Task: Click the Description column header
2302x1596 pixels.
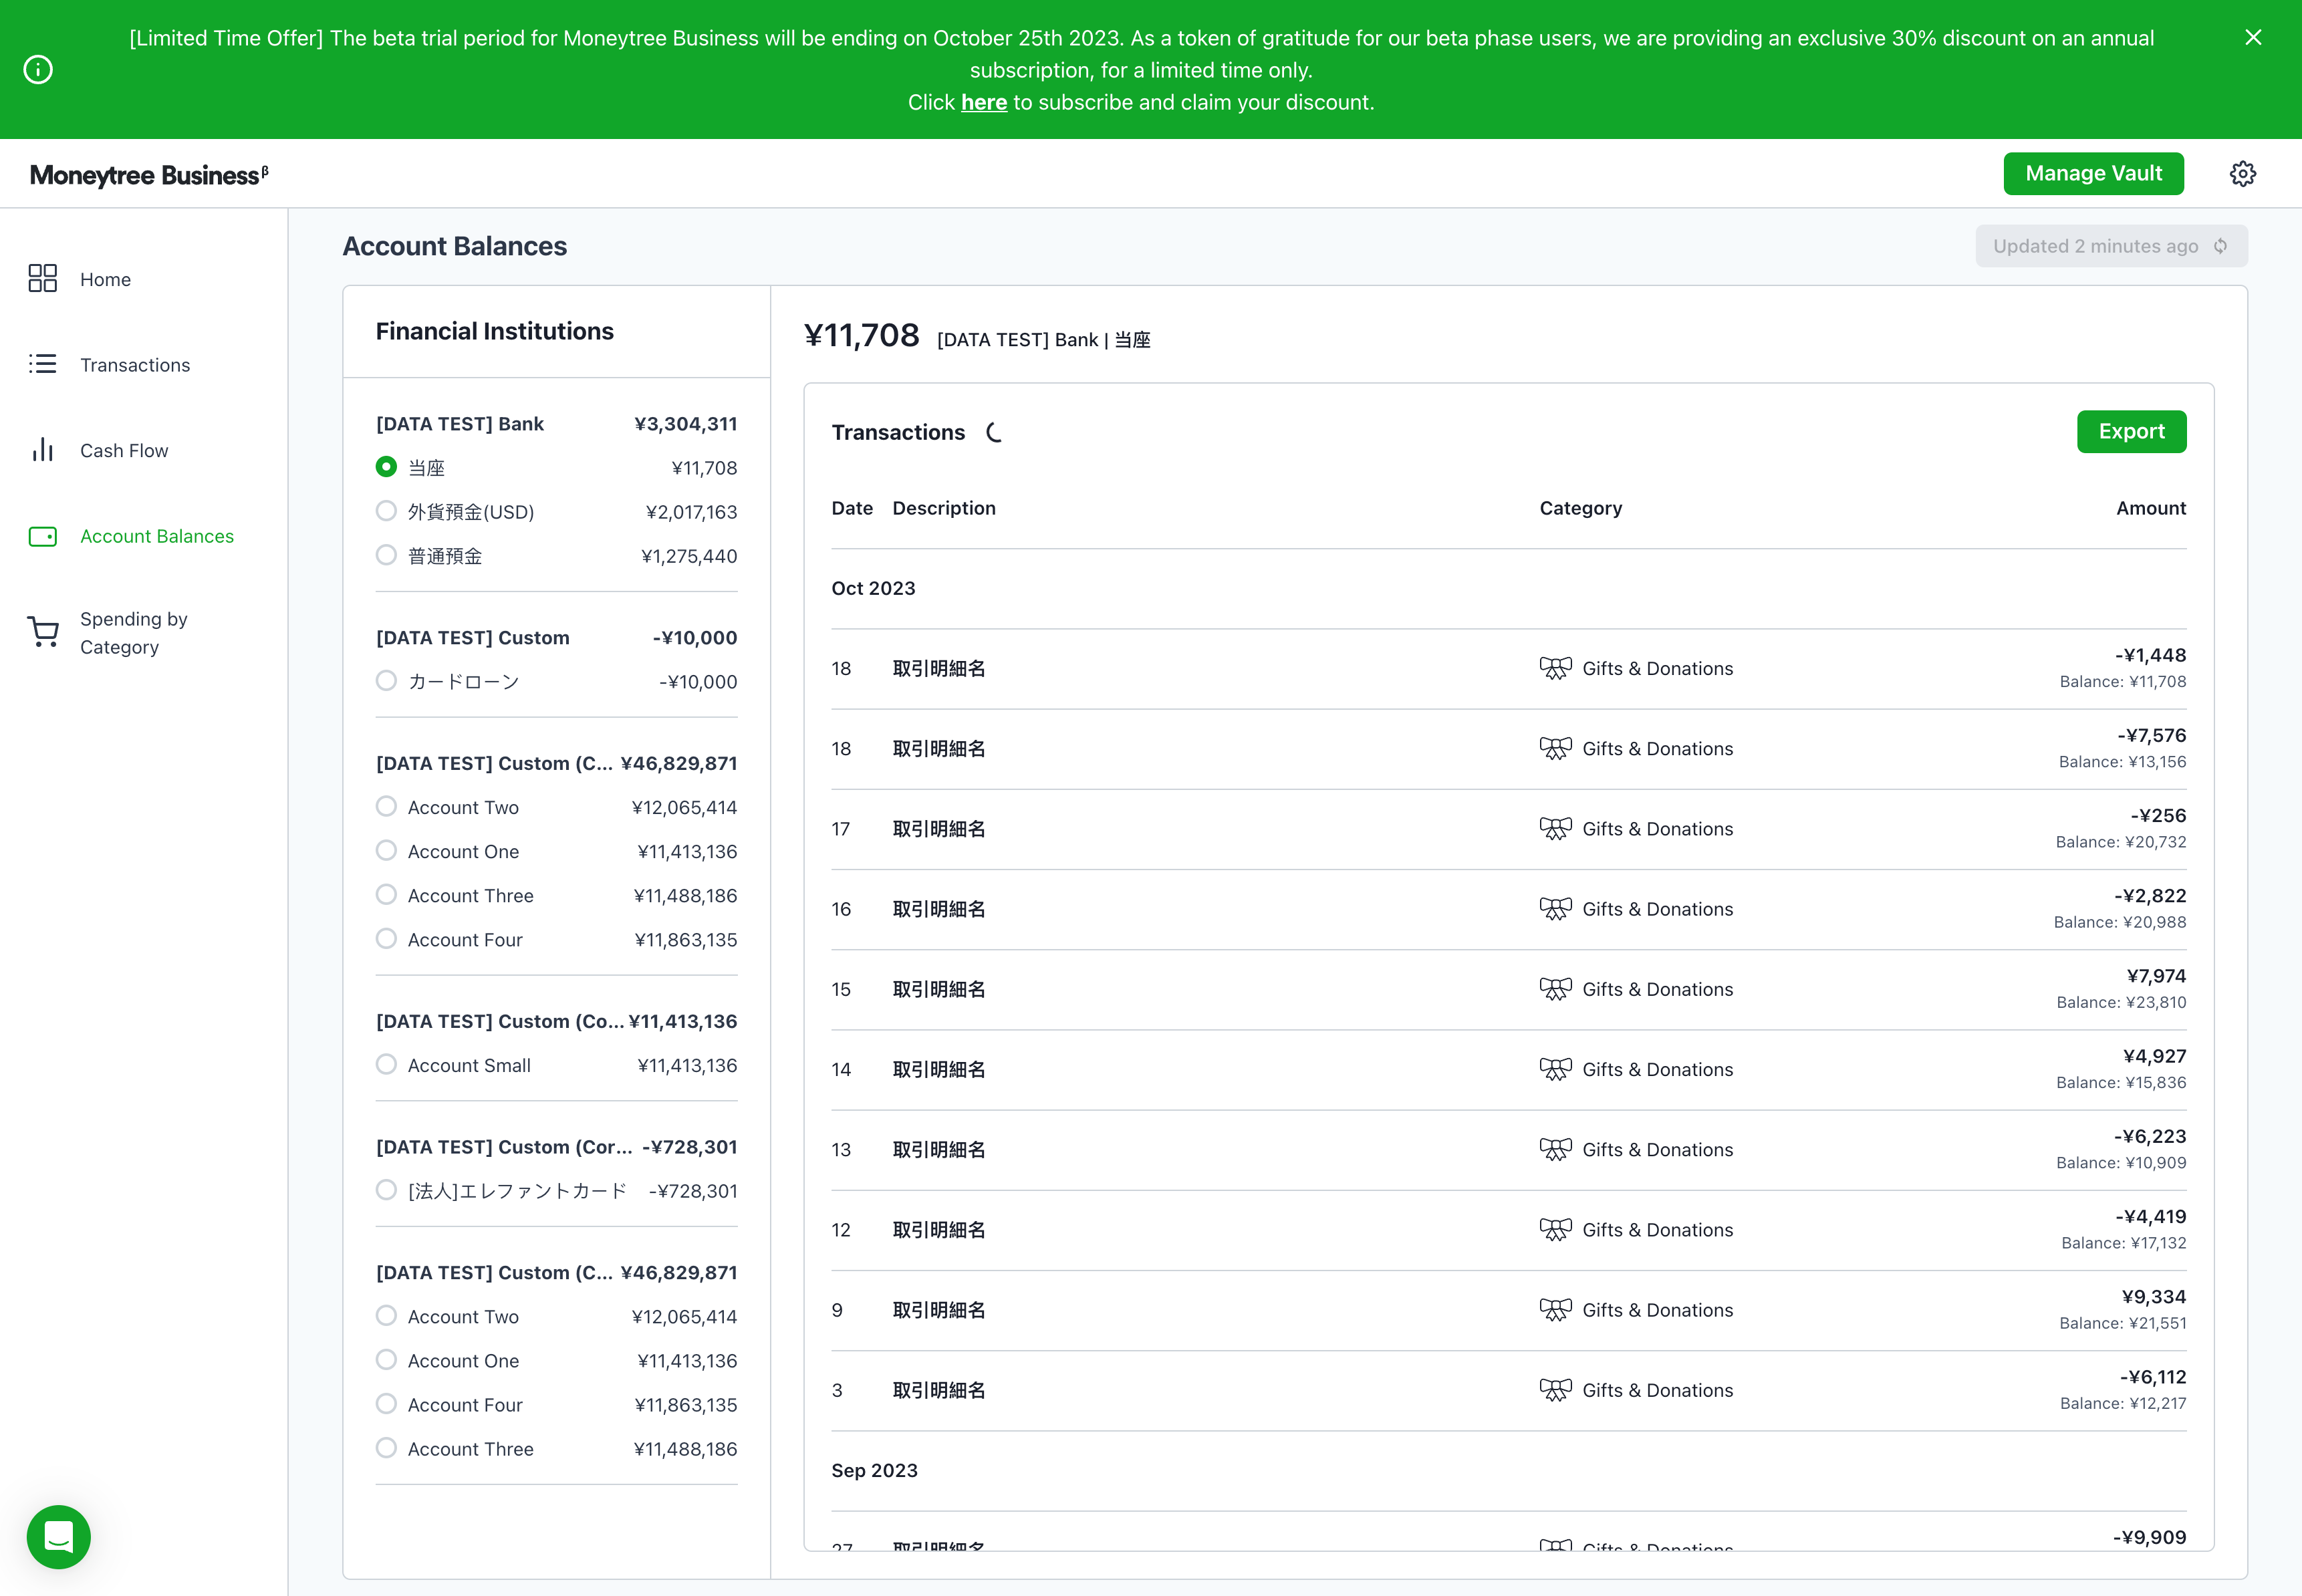Action: coord(944,508)
